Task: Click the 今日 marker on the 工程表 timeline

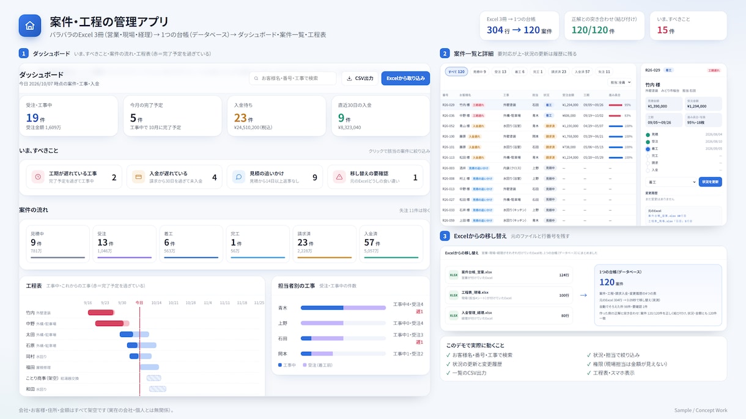Action: (x=139, y=302)
